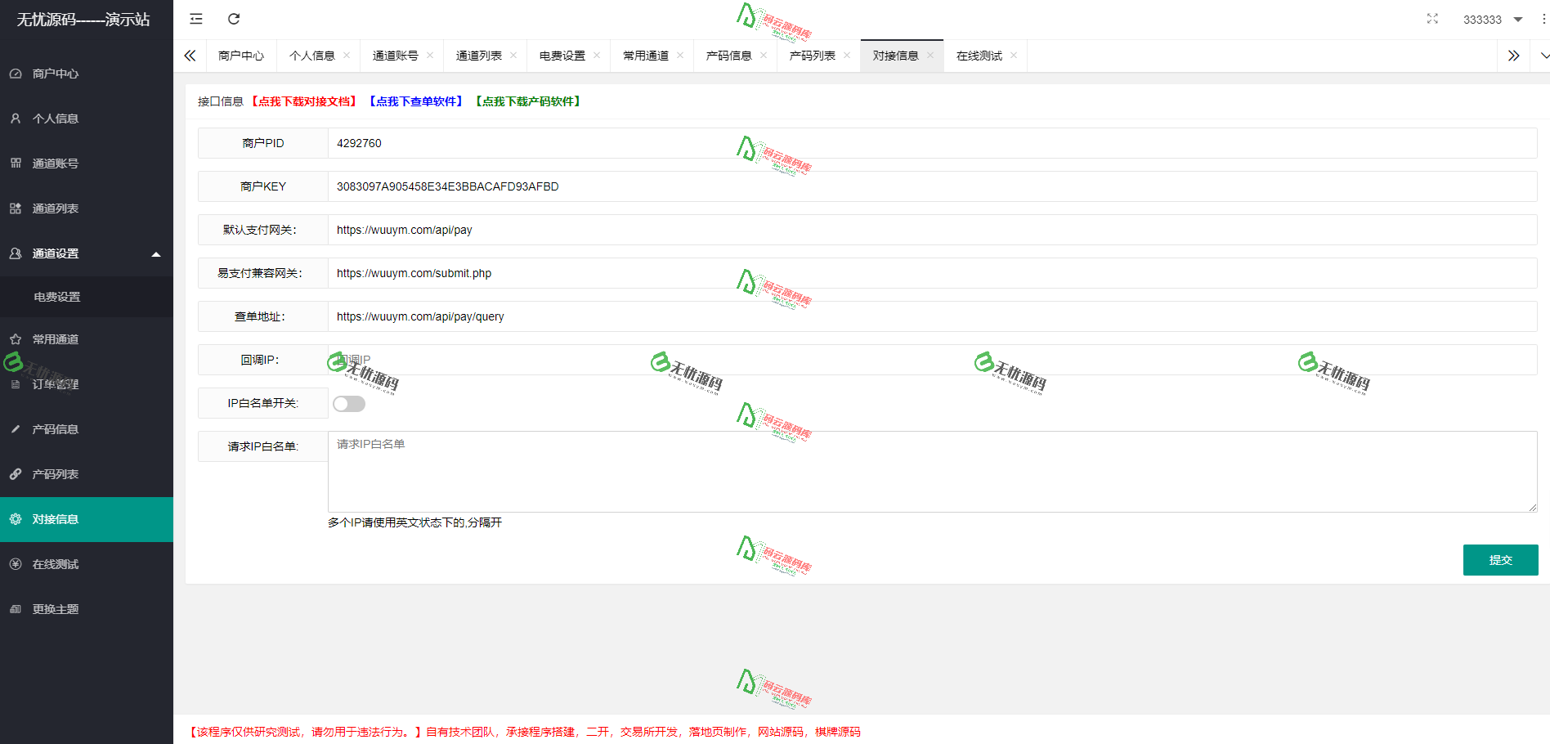Click the 通道账号 icon in sidebar
The height and width of the screenshot is (744, 1550).
coord(15,163)
